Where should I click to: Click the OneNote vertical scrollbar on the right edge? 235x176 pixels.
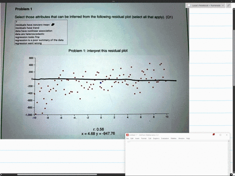pos(234,58)
